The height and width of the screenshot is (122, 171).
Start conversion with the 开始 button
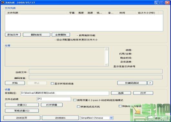coord(15,83)
